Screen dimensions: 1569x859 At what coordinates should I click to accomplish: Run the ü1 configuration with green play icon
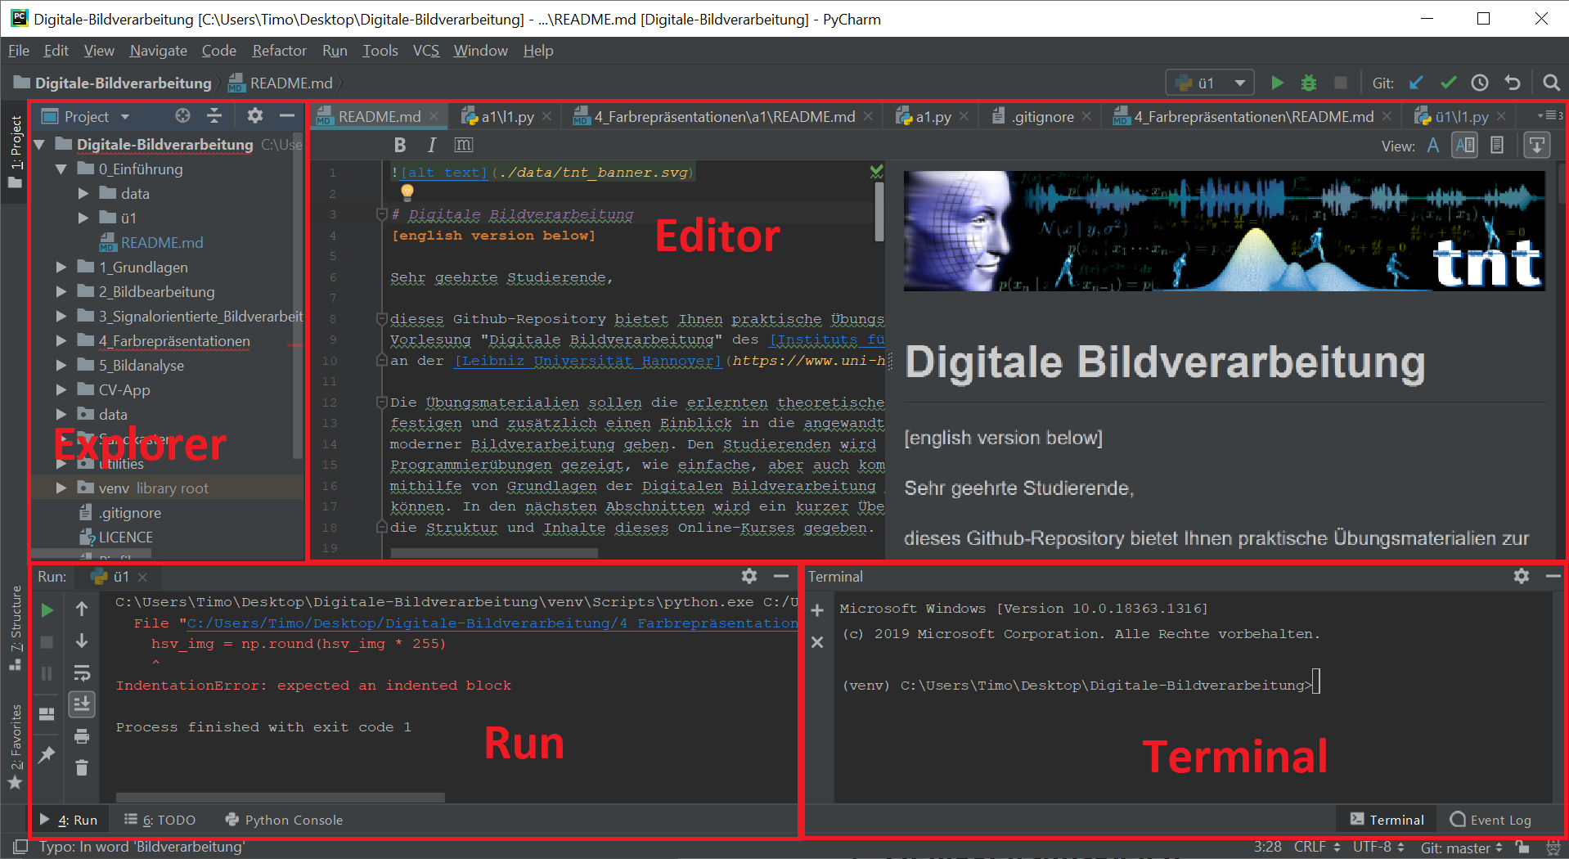[1277, 82]
